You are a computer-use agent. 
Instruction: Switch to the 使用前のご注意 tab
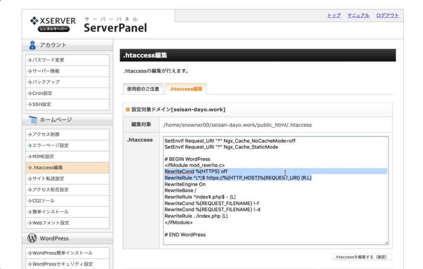click(x=143, y=89)
